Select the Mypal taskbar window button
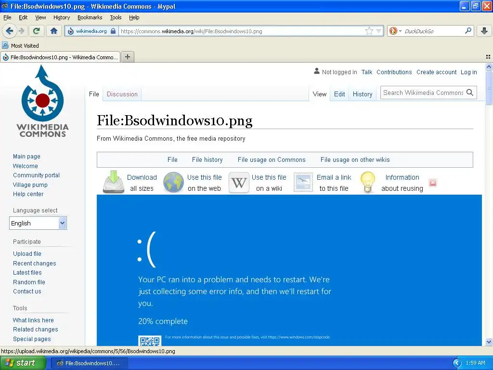This screenshot has height=370, width=493. tap(89, 363)
